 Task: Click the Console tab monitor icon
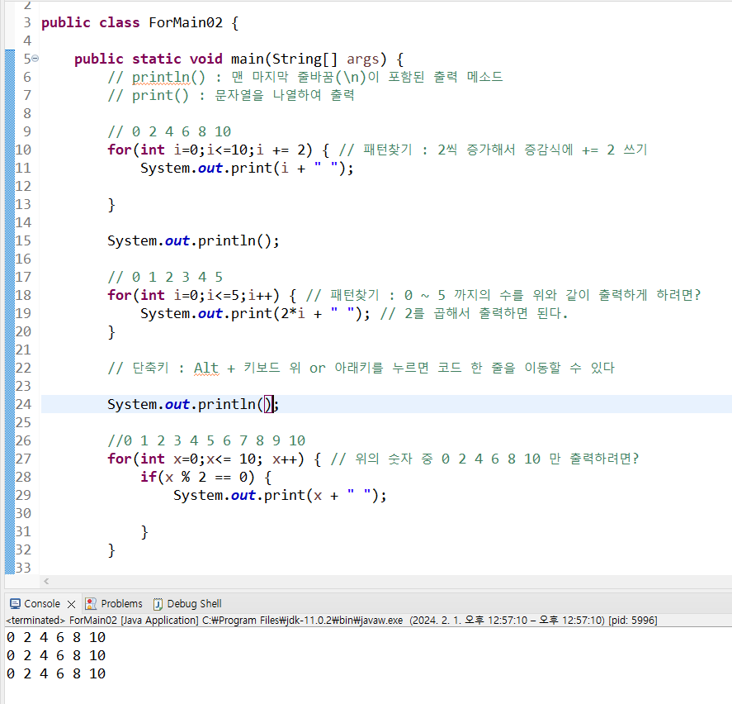(x=16, y=603)
